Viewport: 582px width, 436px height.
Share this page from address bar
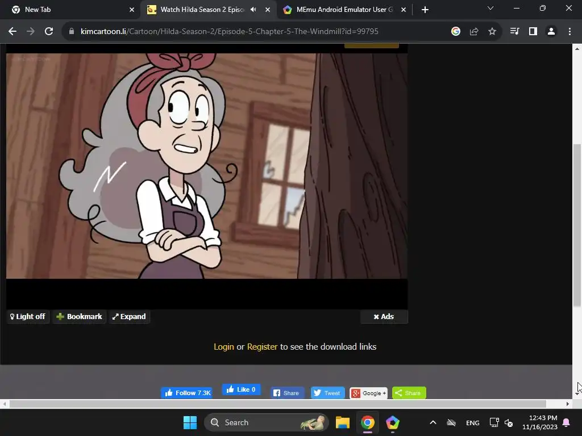(x=474, y=32)
